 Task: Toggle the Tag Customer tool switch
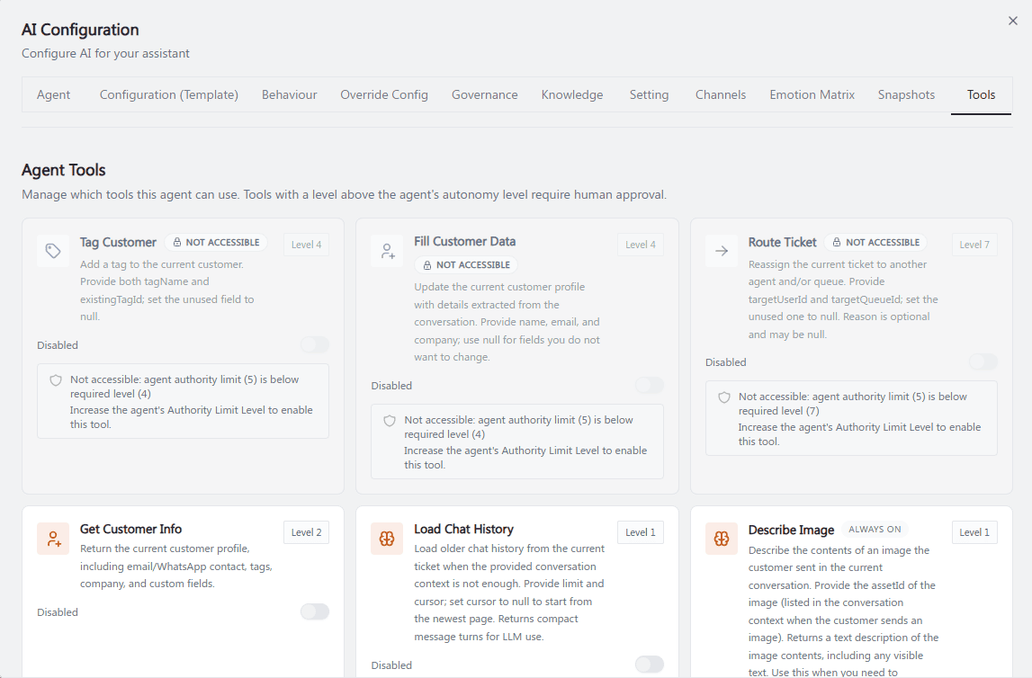pos(315,344)
